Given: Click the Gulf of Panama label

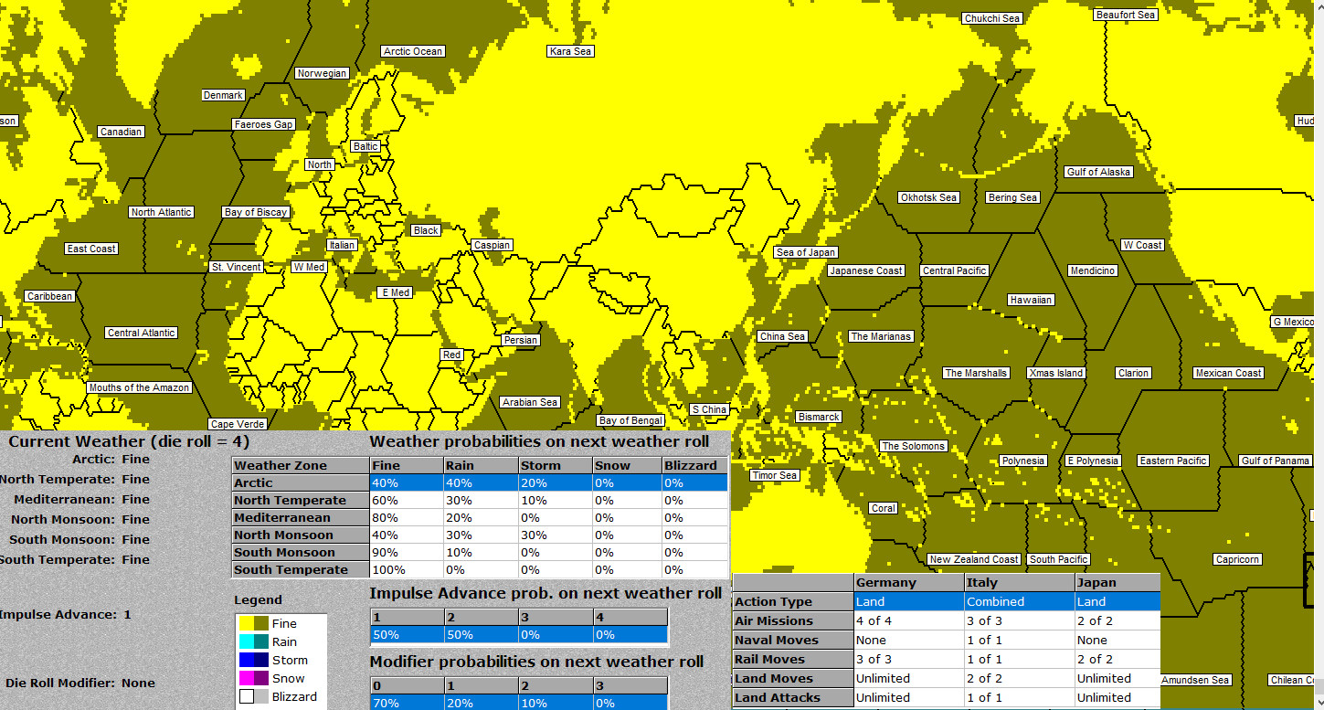Looking at the screenshot, I should [1276, 461].
